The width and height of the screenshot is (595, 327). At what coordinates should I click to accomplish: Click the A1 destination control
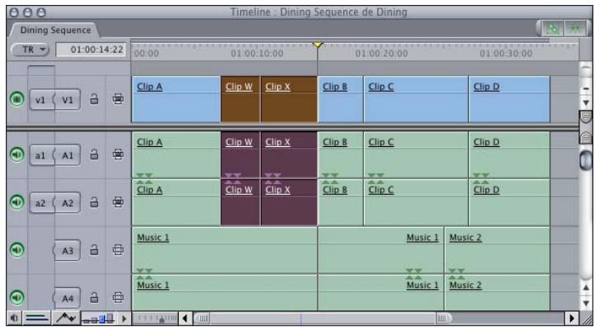(68, 155)
